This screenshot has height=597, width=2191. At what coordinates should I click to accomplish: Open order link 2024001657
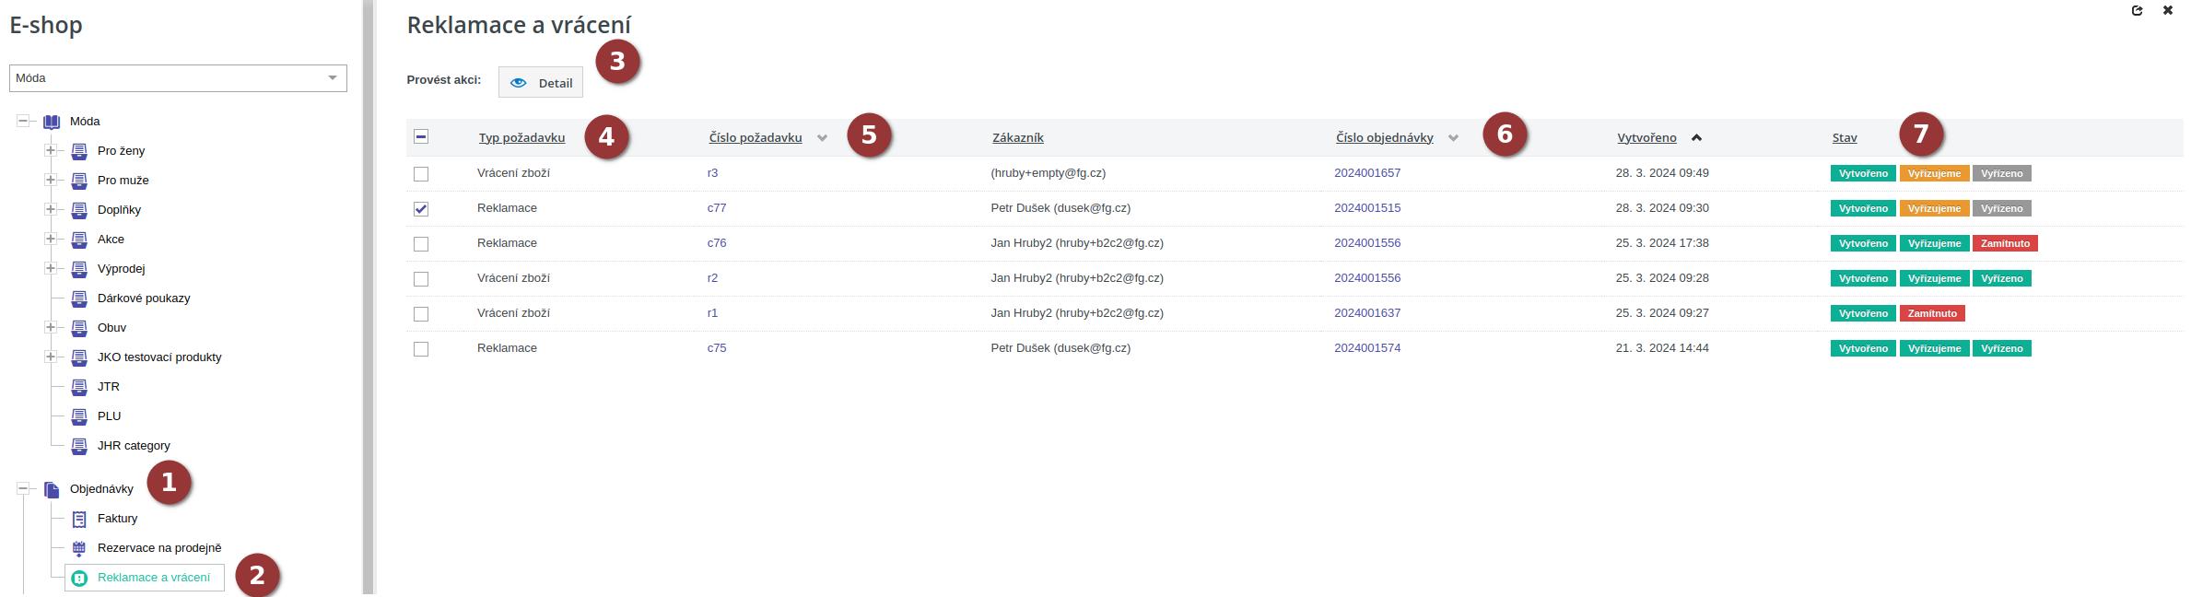pos(1367,173)
